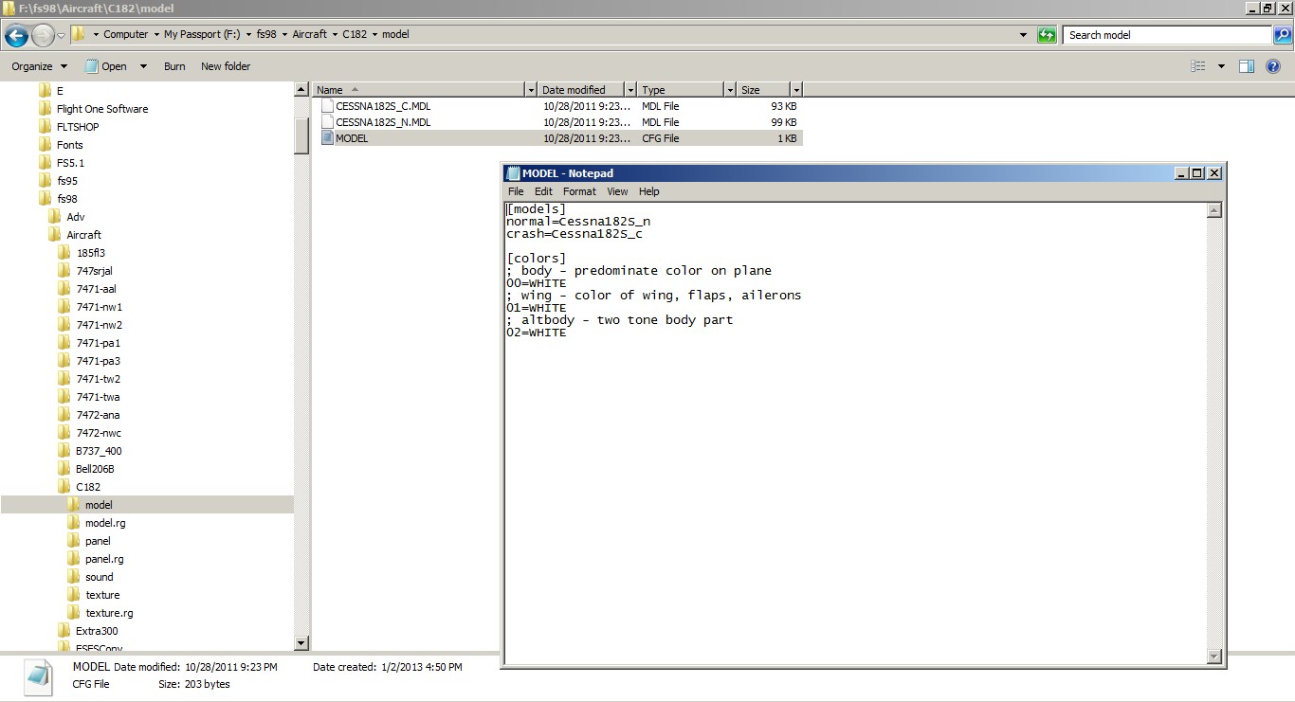The width and height of the screenshot is (1295, 702).
Task: Click the Forward navigation arrow button
Action: coord(43,36)
